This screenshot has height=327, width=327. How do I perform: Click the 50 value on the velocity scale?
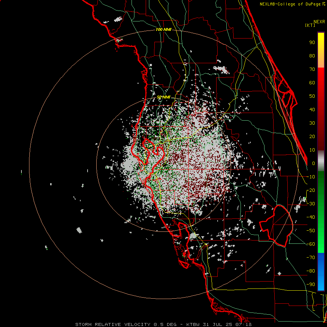coord(312,96)
